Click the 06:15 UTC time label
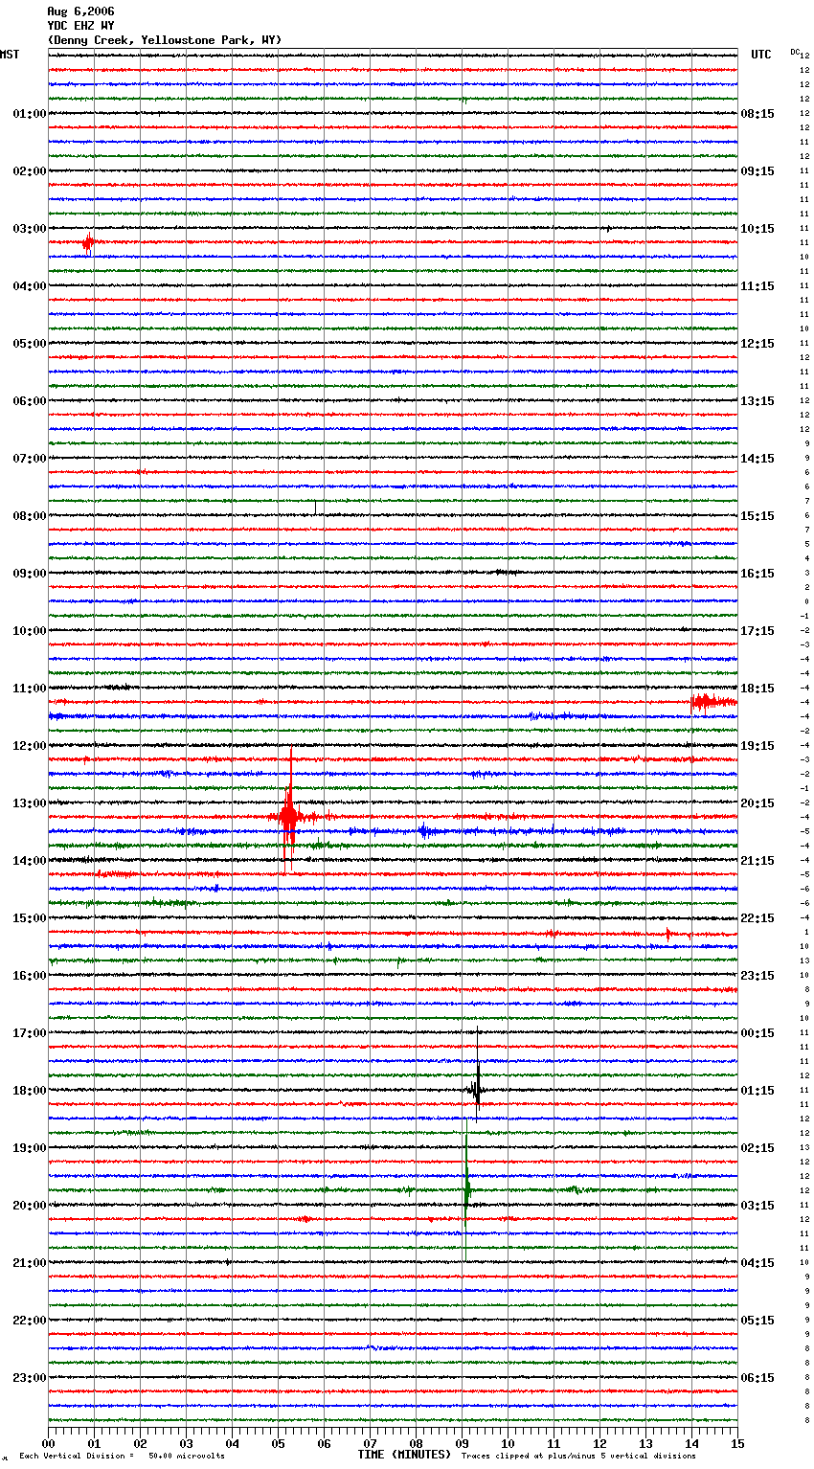814x1469 pixels. tap(757, 1378)
